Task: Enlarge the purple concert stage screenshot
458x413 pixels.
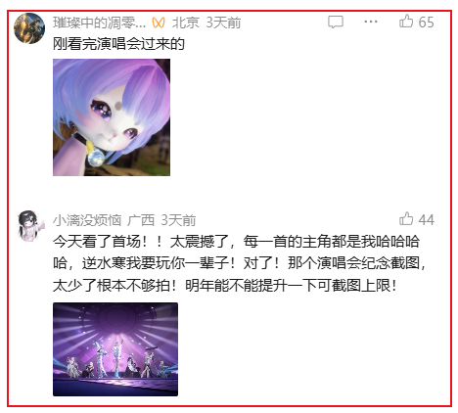Action: (115, 349)
